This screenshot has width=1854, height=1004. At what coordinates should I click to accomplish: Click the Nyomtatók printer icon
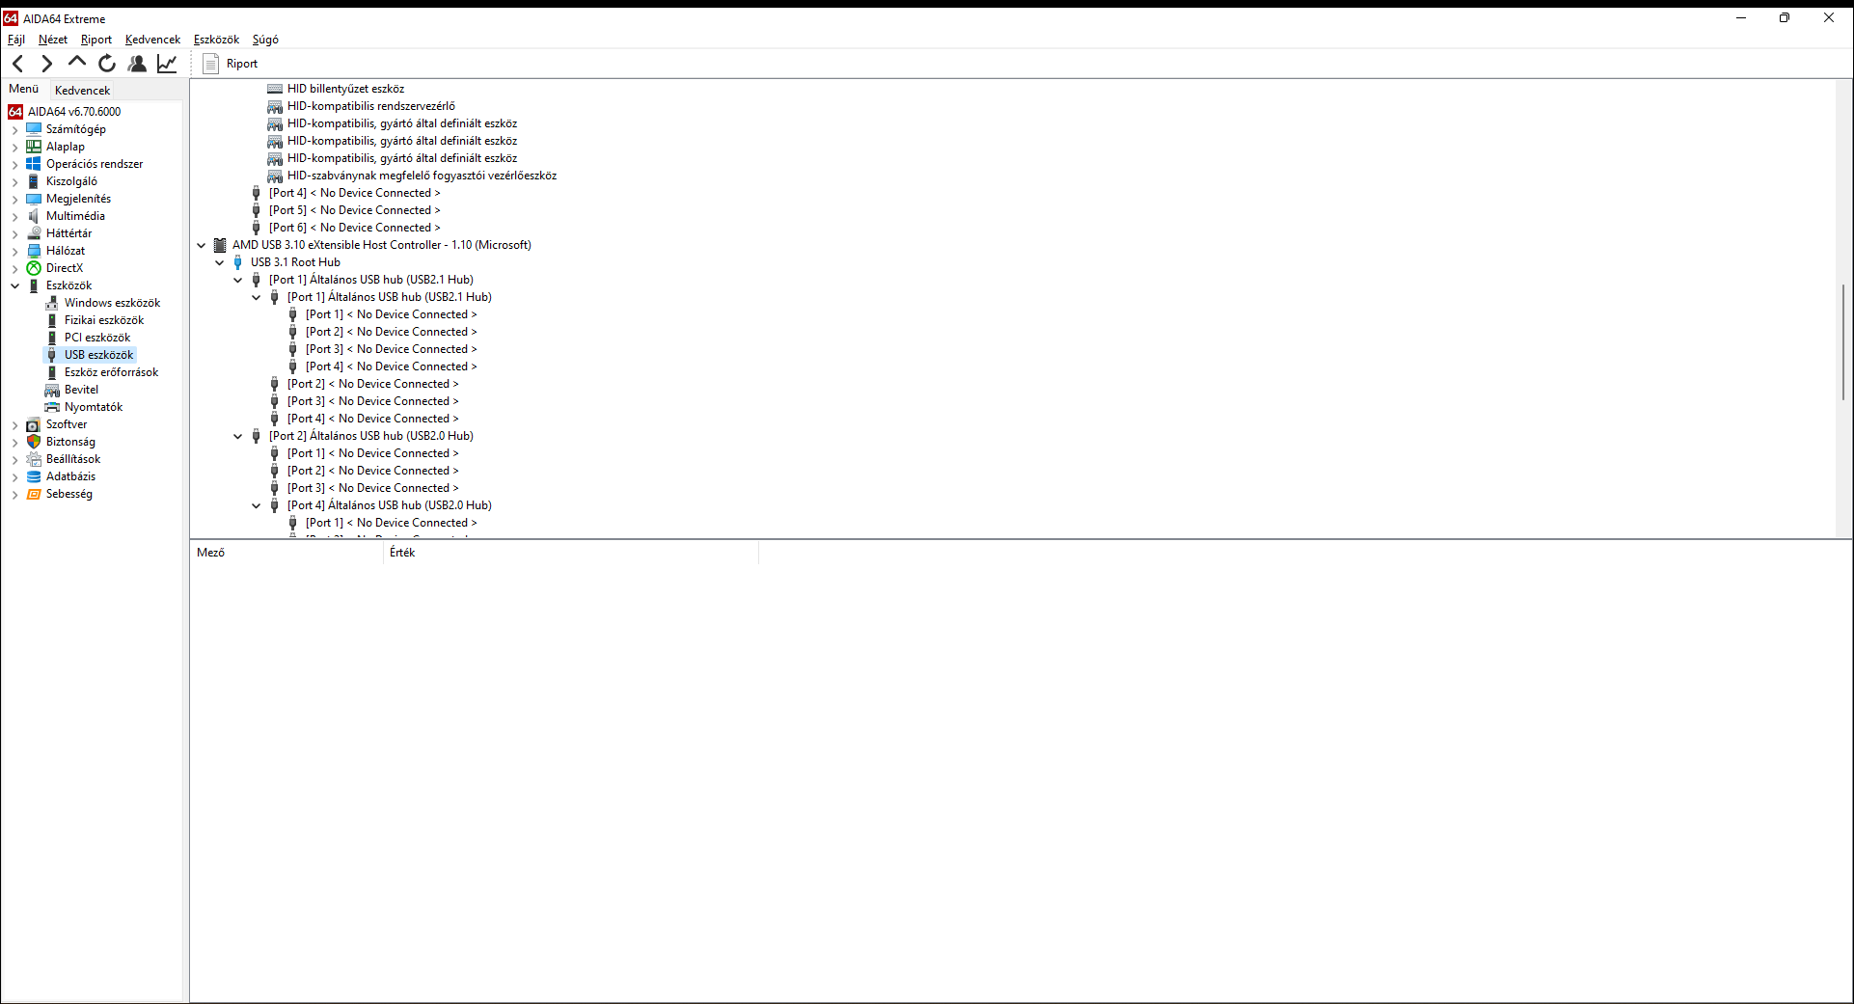(52, 407)
